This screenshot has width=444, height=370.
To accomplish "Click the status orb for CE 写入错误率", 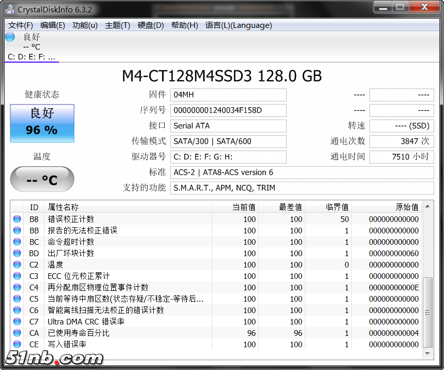I will [17, 345].
